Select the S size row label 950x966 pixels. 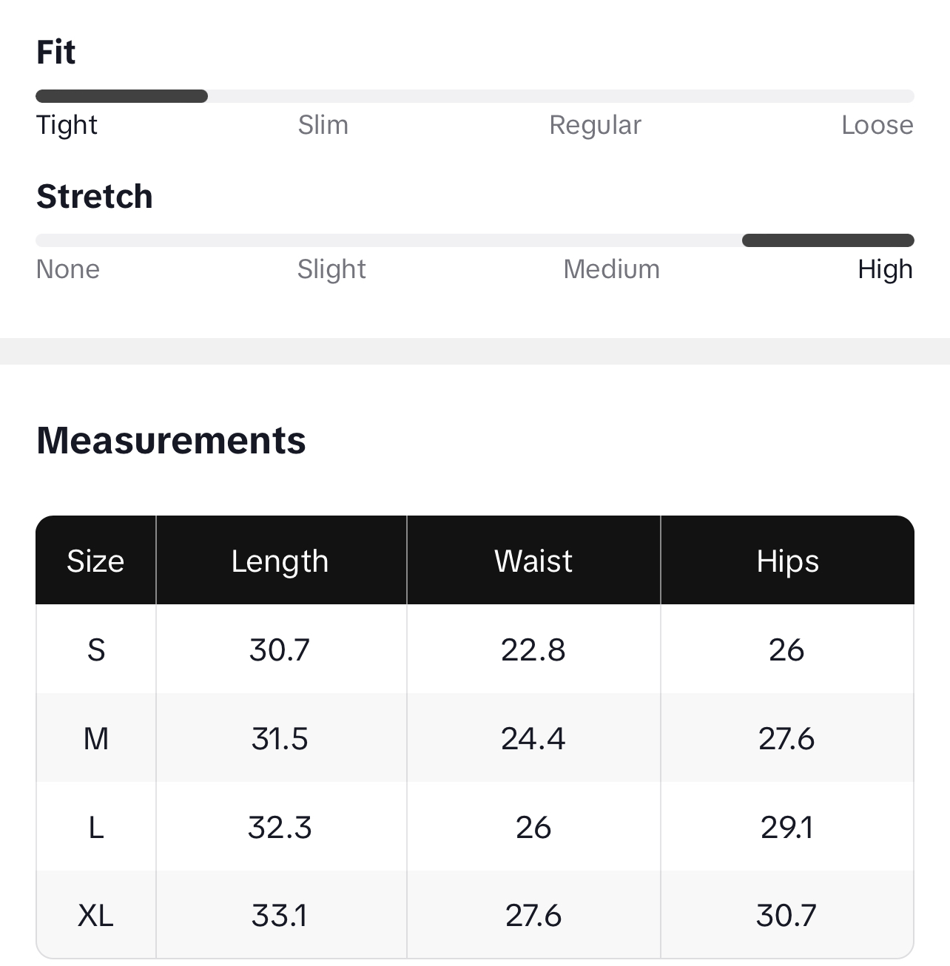click(96, 650)
